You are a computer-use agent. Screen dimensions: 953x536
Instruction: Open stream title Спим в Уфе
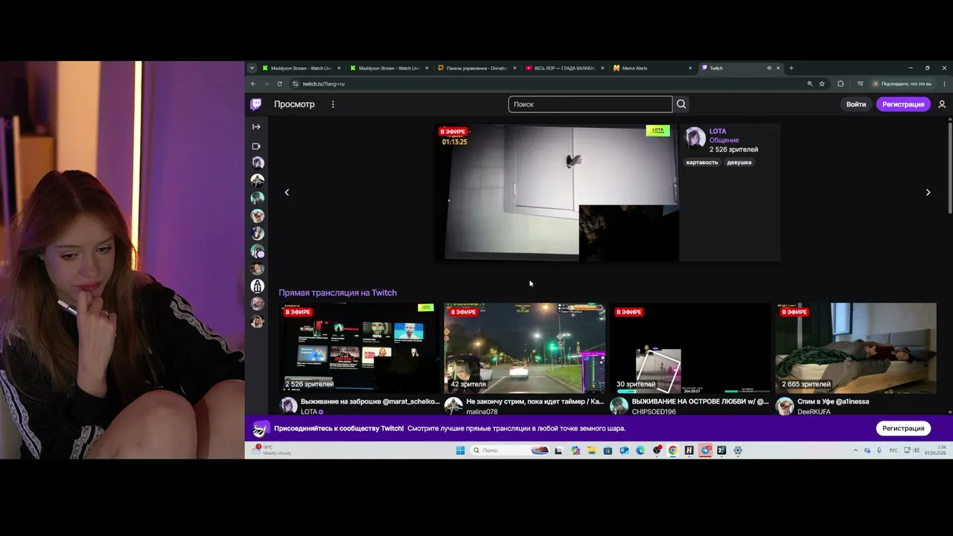pos(833,401)
